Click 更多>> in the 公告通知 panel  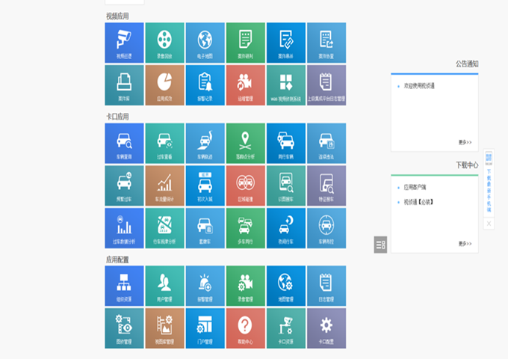pyautogui.click(x=465, y=141)
